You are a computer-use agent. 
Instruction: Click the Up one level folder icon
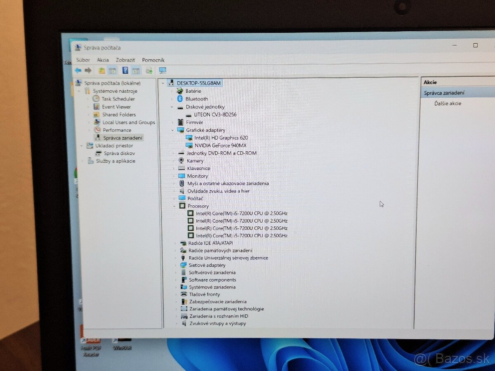click(101, 70)
